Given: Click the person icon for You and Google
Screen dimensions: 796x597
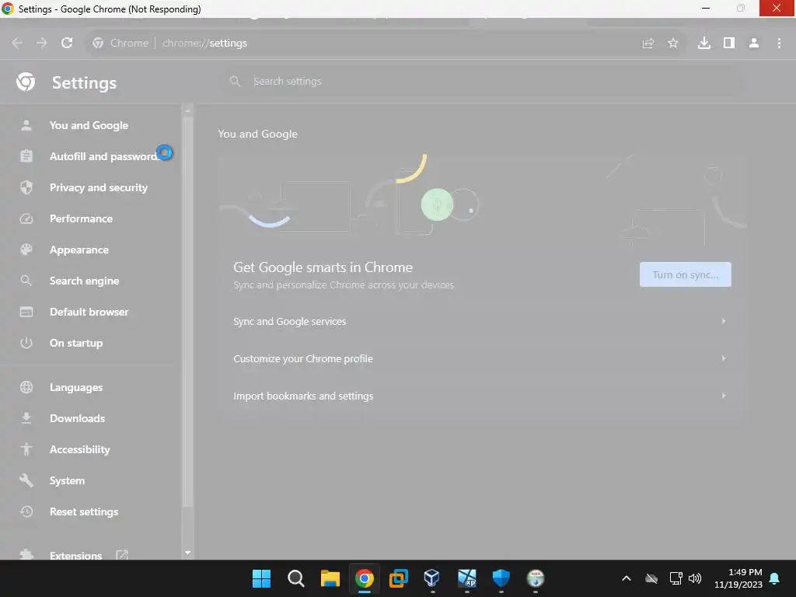Looking at the screenshot, I should (26, 125).
